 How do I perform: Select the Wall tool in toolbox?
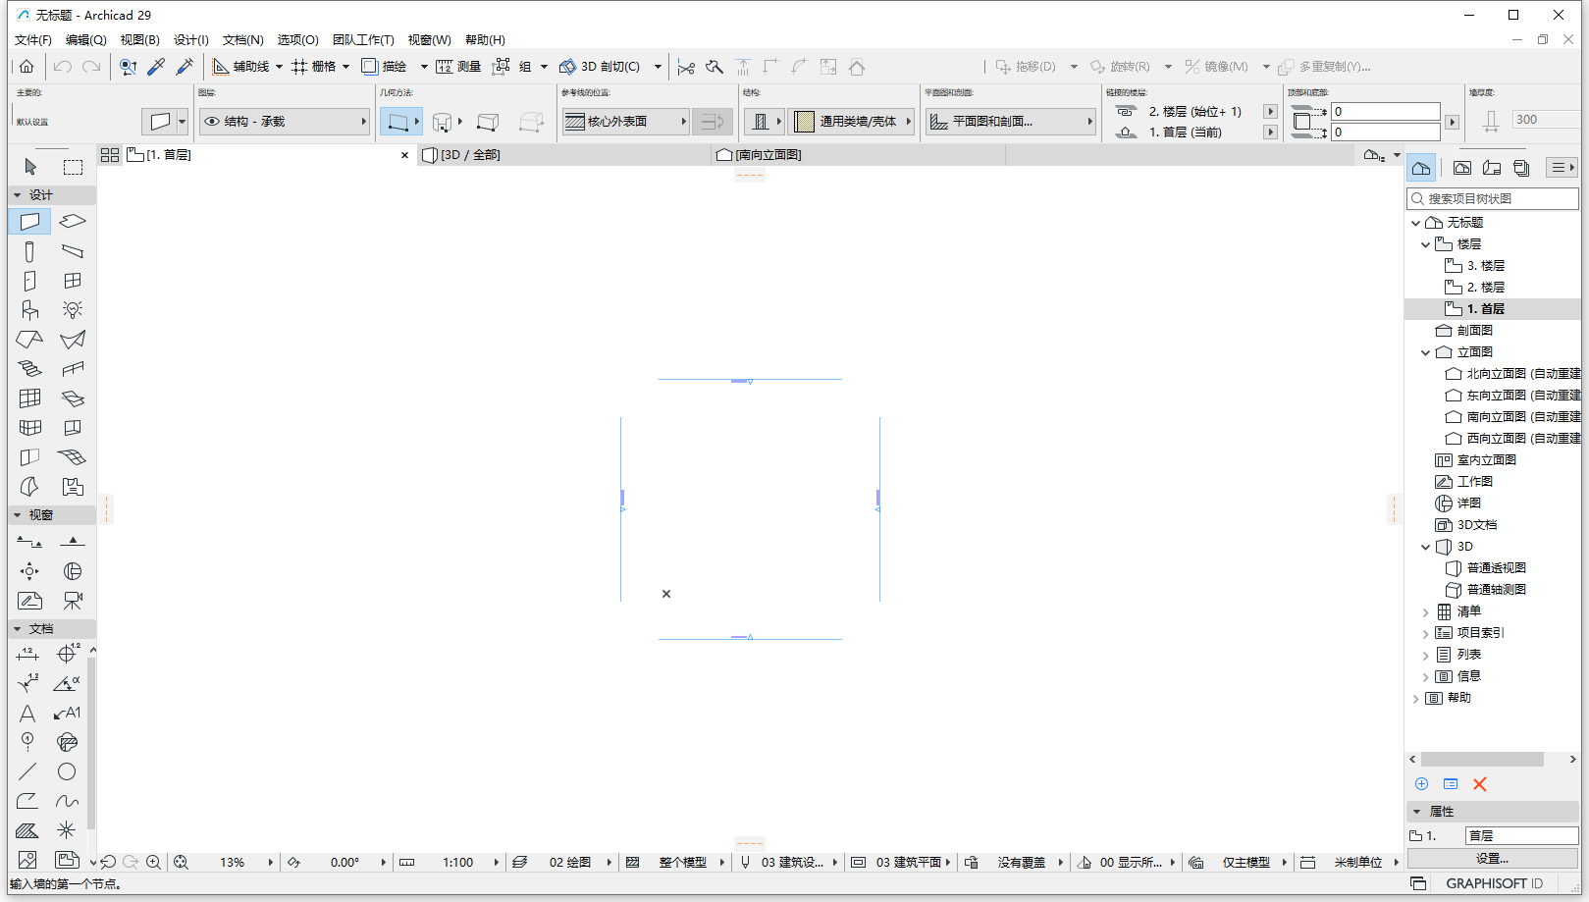coord(29,222)
